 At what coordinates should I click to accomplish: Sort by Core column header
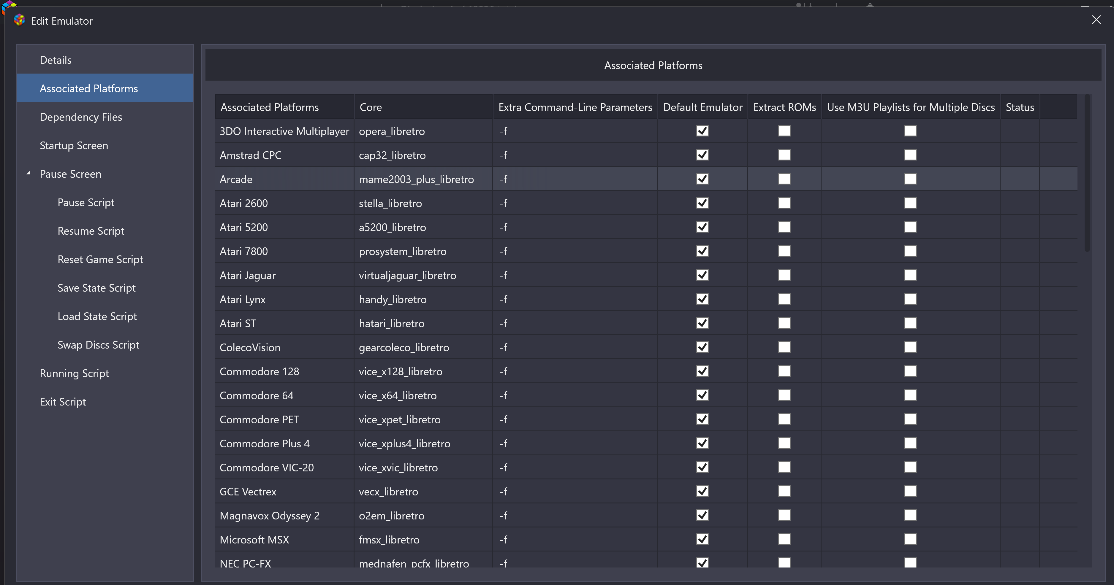pos(423,107)
